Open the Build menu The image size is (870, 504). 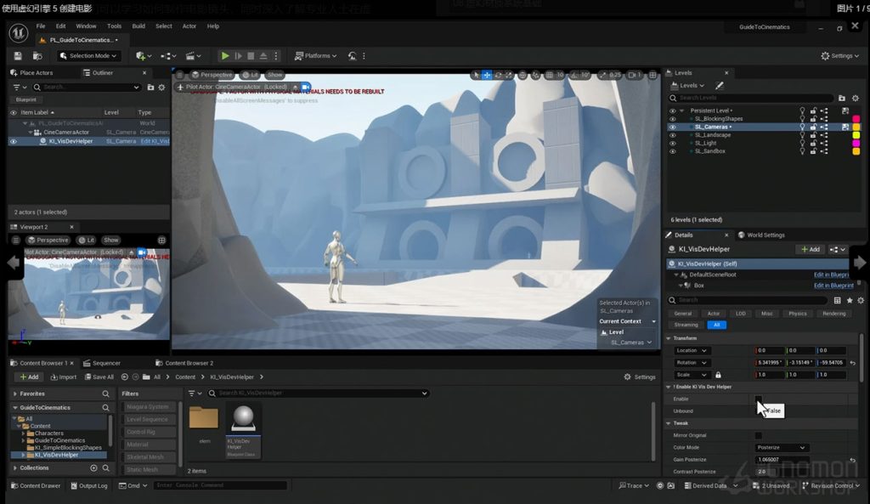(x=138, y=26)
